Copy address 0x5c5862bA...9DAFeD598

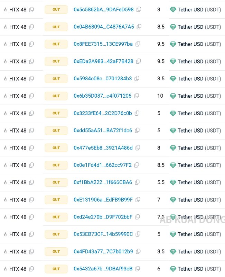pyautogui.click(x=139, y=9)
